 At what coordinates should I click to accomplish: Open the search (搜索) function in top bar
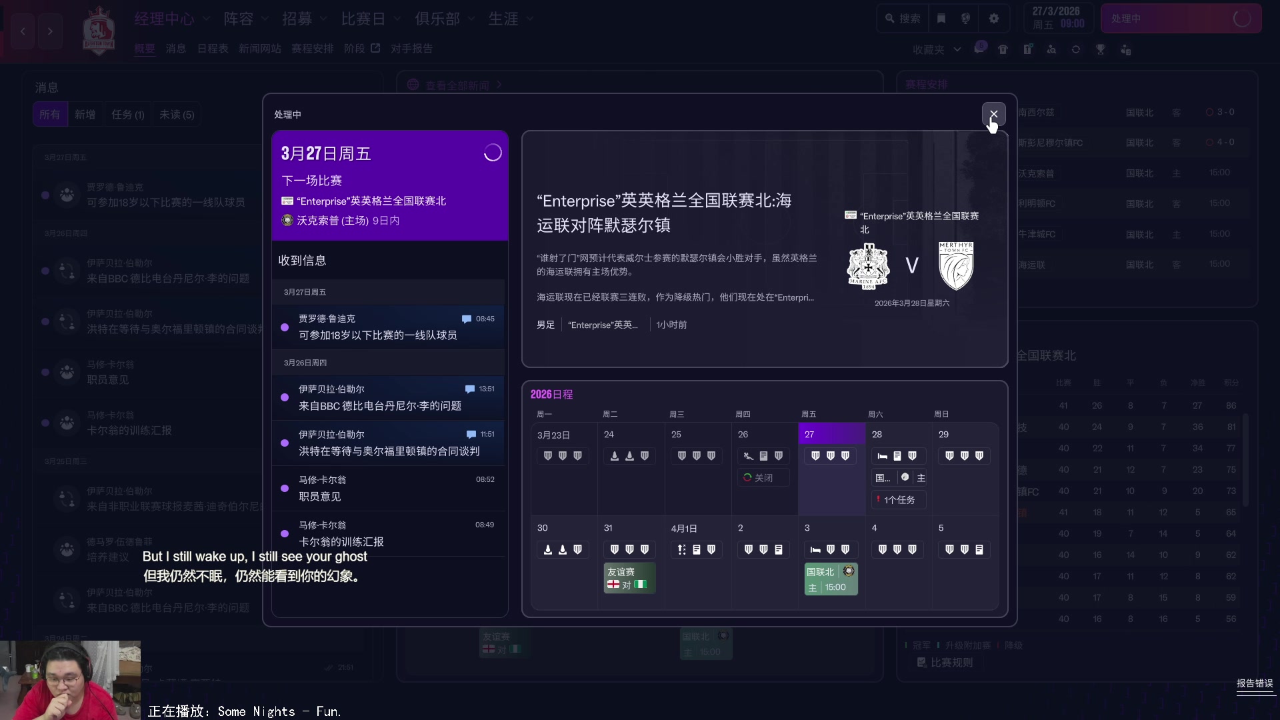coord(901,18)
